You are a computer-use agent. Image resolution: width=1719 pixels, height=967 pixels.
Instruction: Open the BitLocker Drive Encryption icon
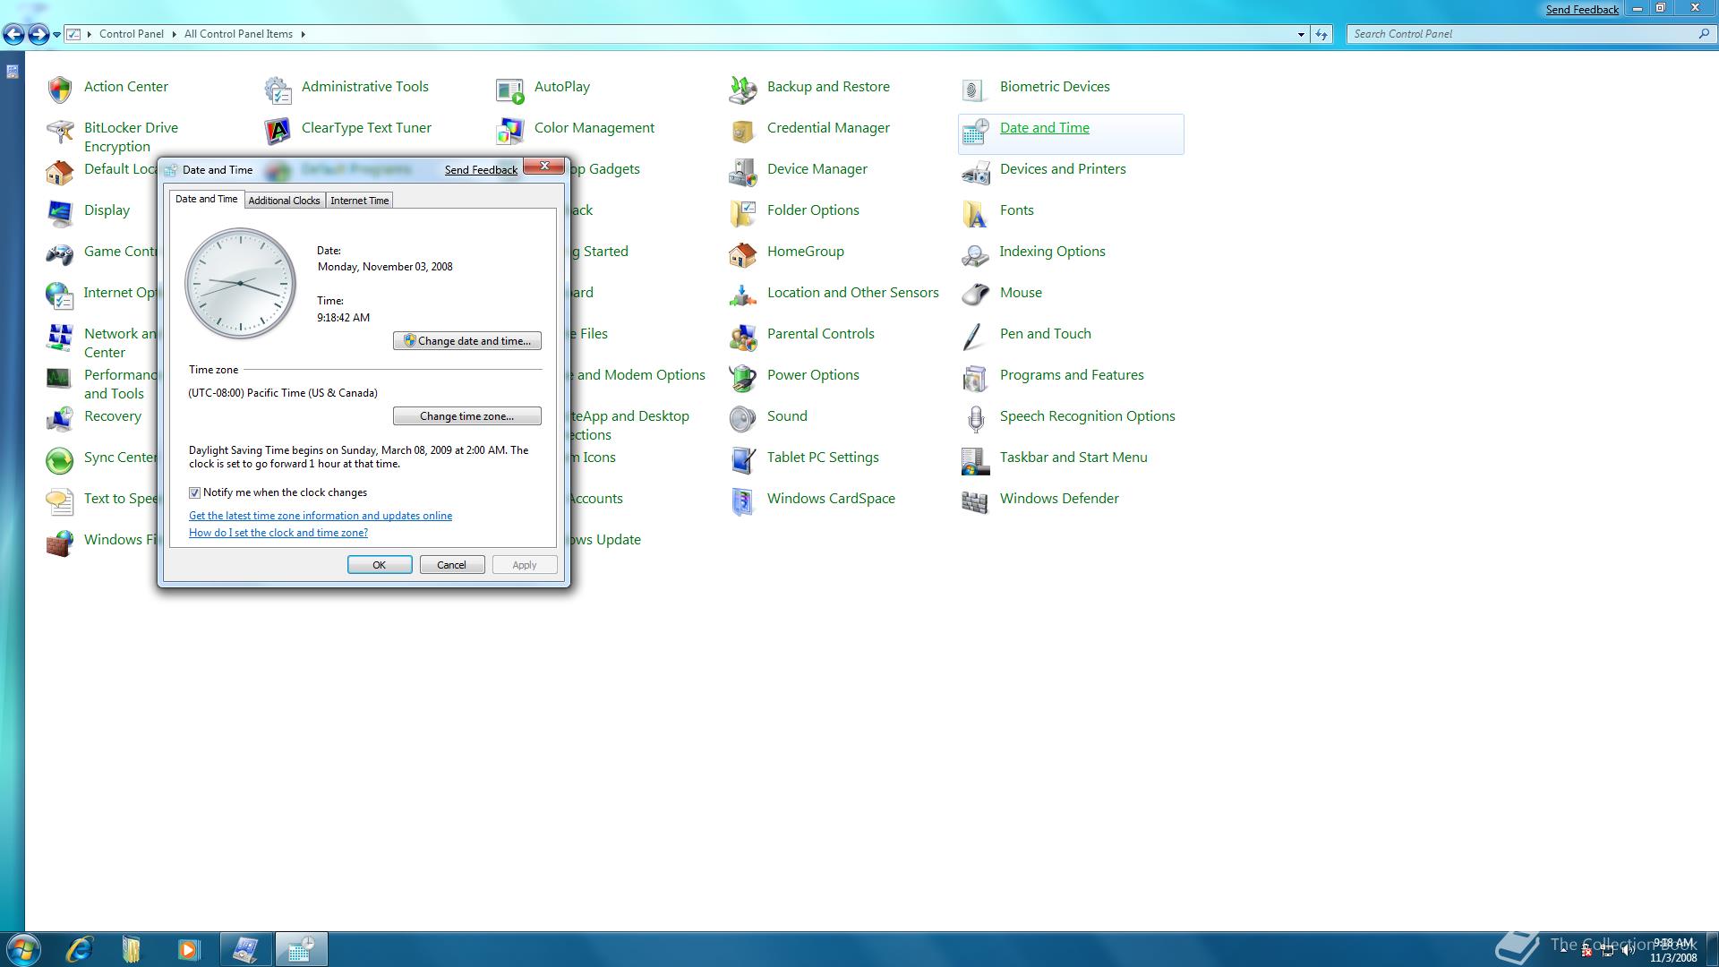click(60, 132)
